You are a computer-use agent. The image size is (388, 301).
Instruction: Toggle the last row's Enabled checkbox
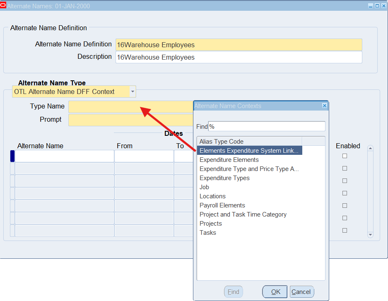(345, 231)
